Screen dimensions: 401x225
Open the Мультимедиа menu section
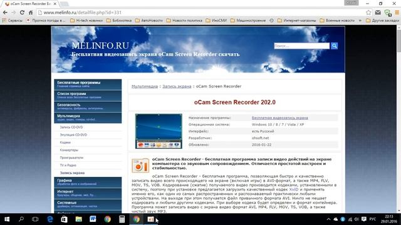(x=88, y=117)
